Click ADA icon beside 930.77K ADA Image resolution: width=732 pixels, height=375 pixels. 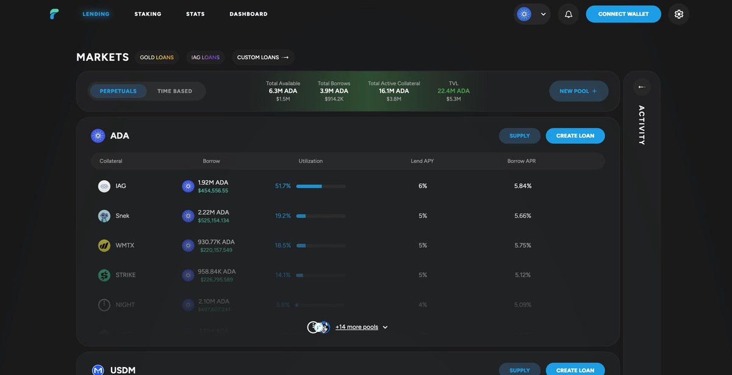click(x=188, y=245)
